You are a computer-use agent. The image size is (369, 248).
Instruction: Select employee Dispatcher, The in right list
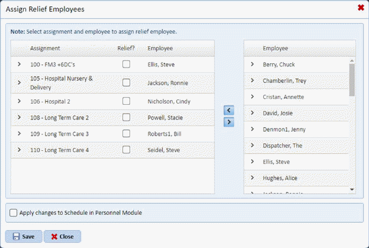point(283,146)
